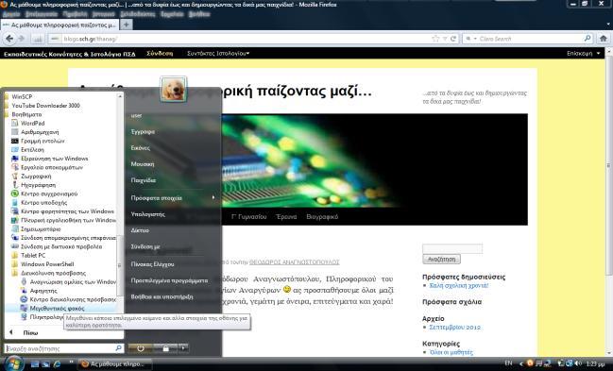Viewport: 613px width, 371px height.
Task: Open the Snipping Tool (Εργαλείο αποκομμάτων)
Action: tap(47, 167)
